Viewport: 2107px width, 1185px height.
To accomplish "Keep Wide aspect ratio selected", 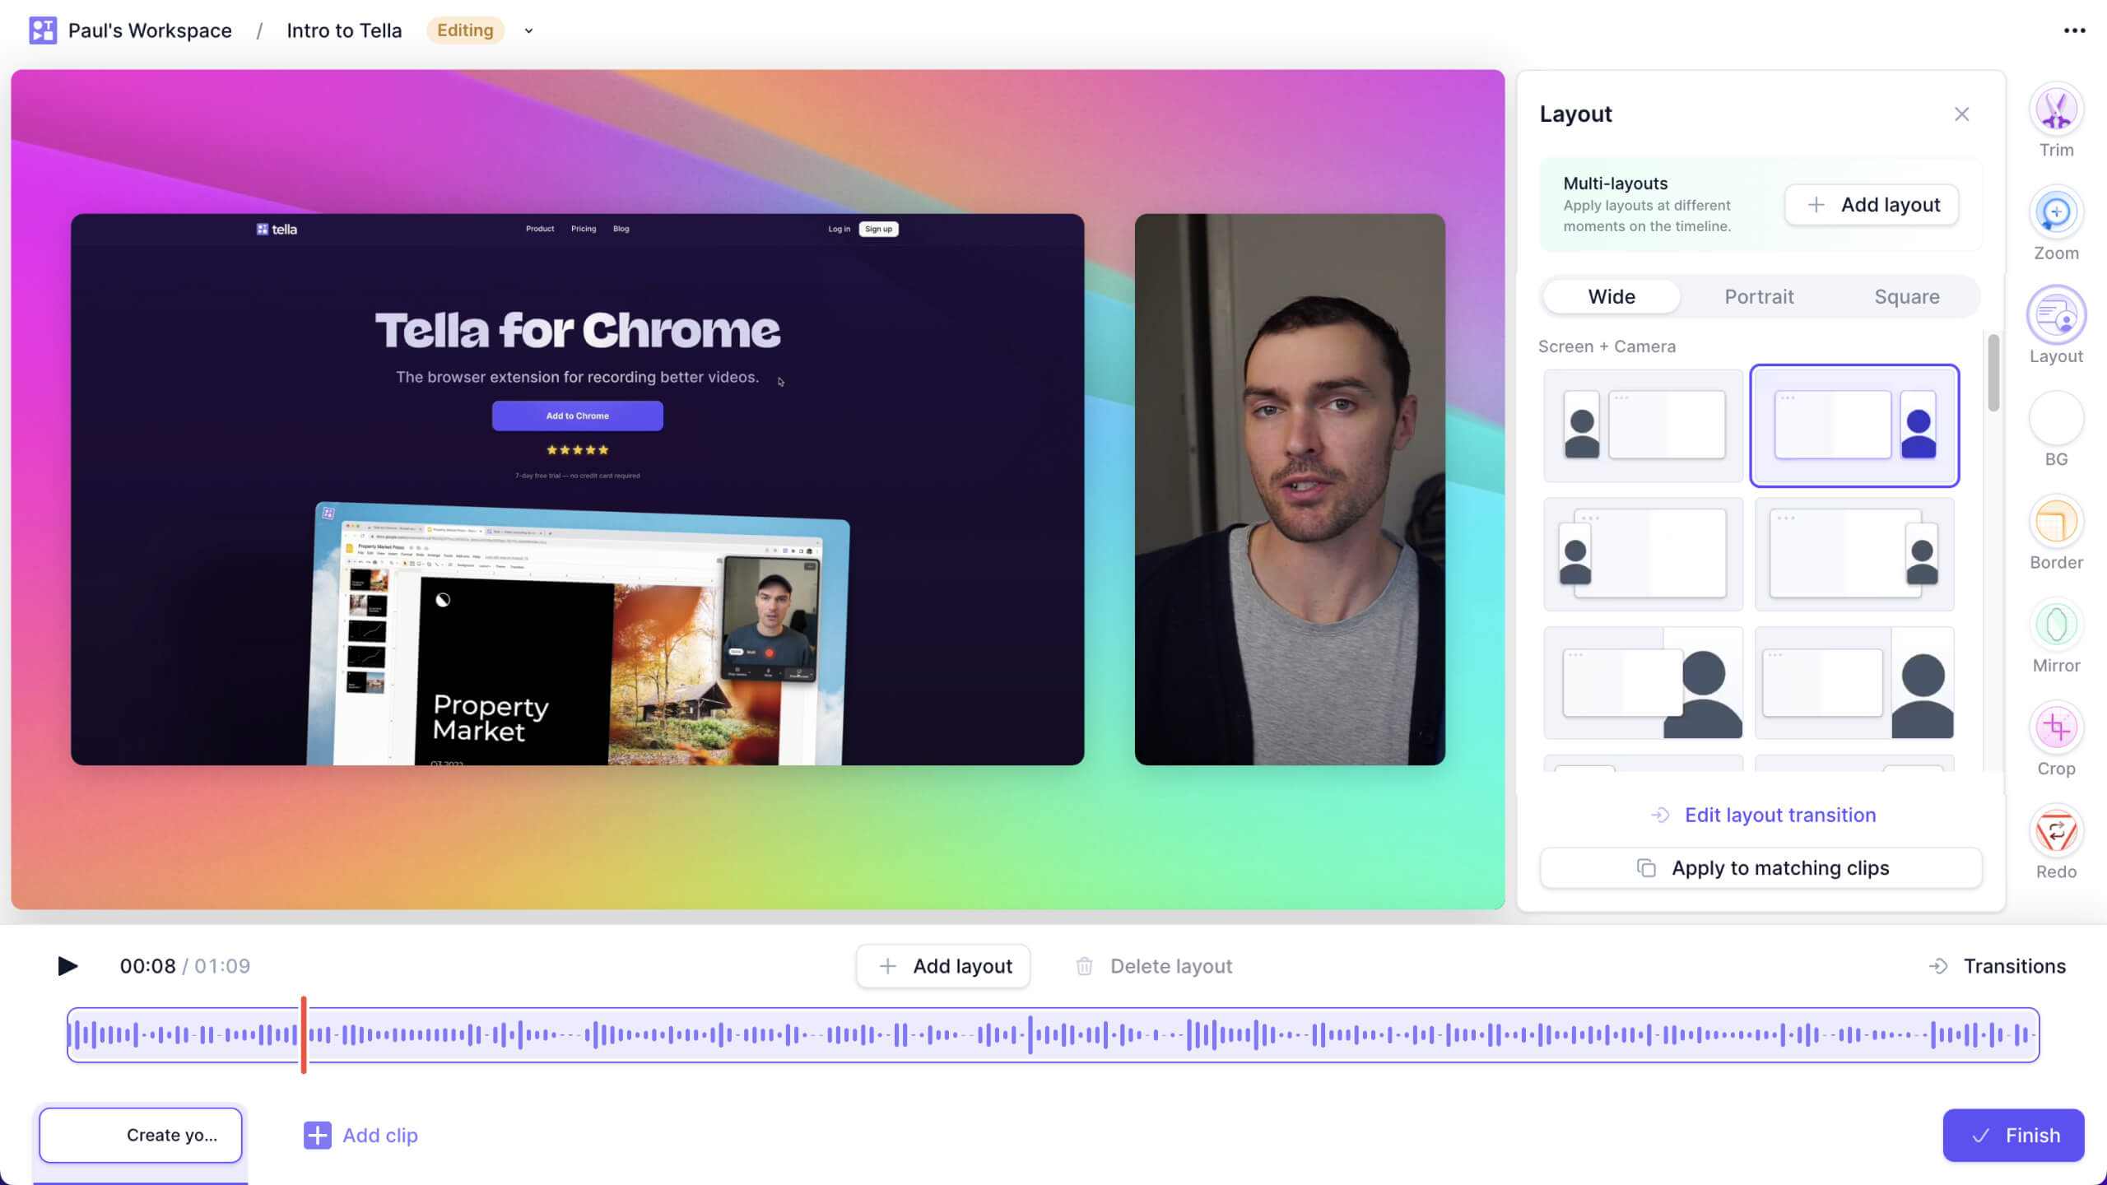I will pyautogui.click(x=1610, y=296).
